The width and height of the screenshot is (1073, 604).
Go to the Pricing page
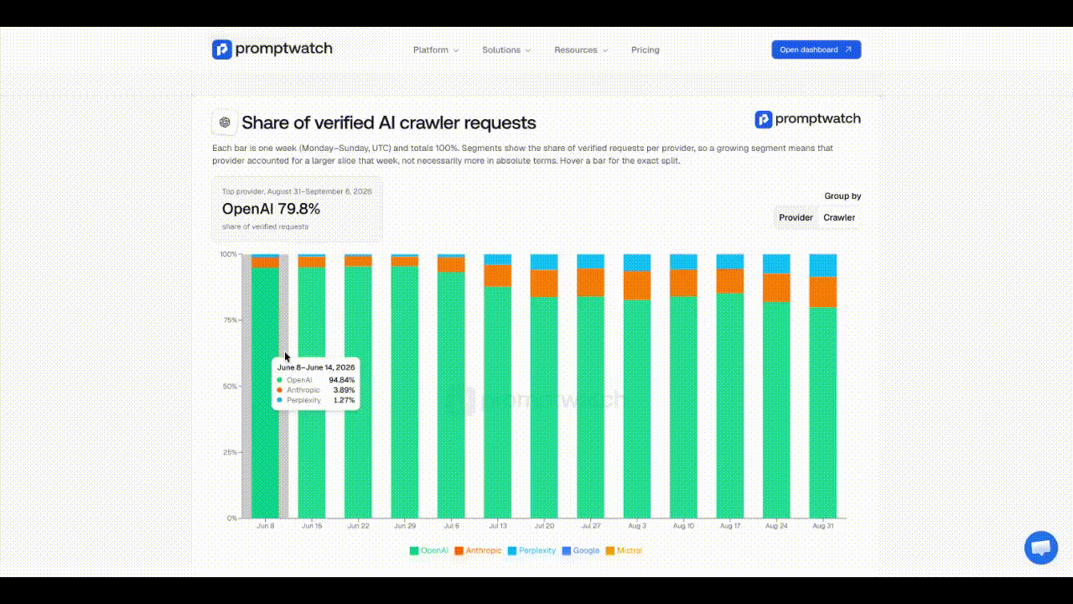coord(645,50)
